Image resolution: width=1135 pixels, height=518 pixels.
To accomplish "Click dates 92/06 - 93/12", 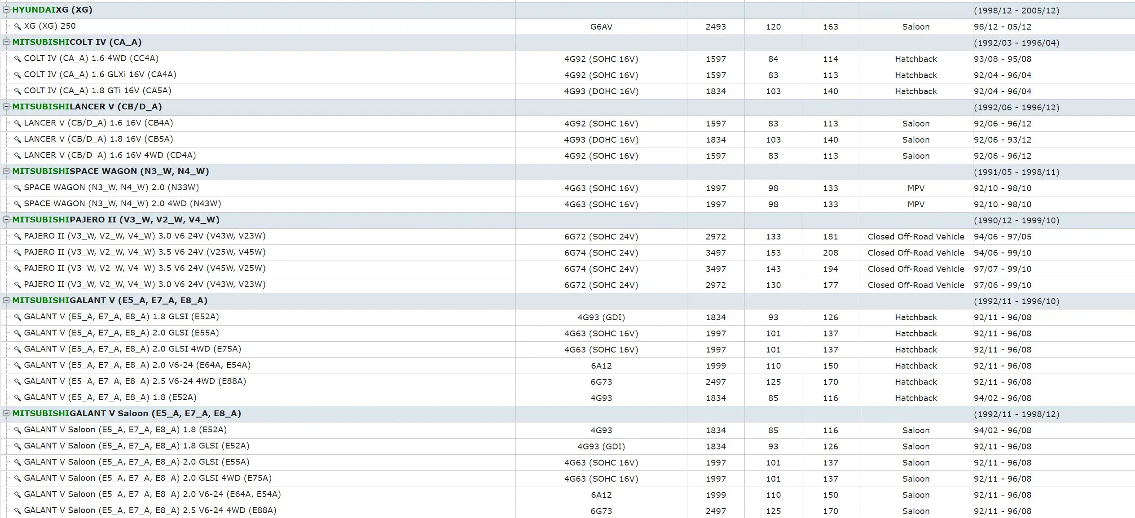I will point(1003,139).
